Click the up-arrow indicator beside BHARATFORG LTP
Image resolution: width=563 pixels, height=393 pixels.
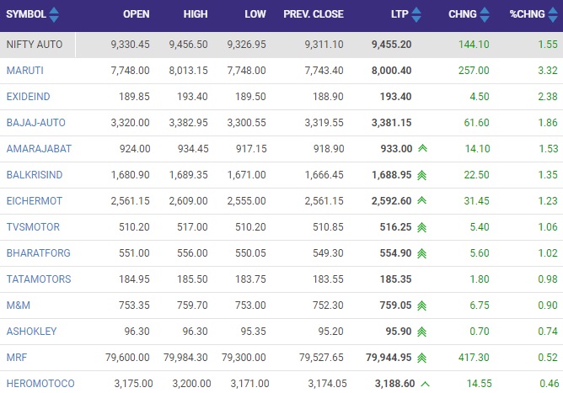[422, 253]
